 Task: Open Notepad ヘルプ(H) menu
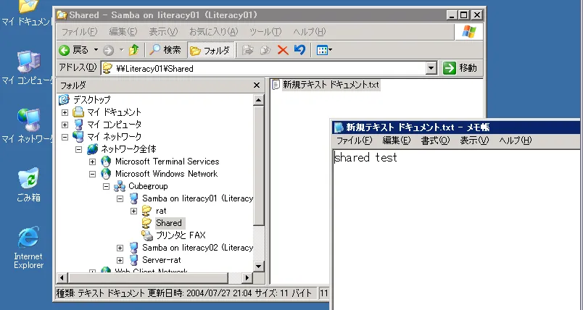[516, 141]
